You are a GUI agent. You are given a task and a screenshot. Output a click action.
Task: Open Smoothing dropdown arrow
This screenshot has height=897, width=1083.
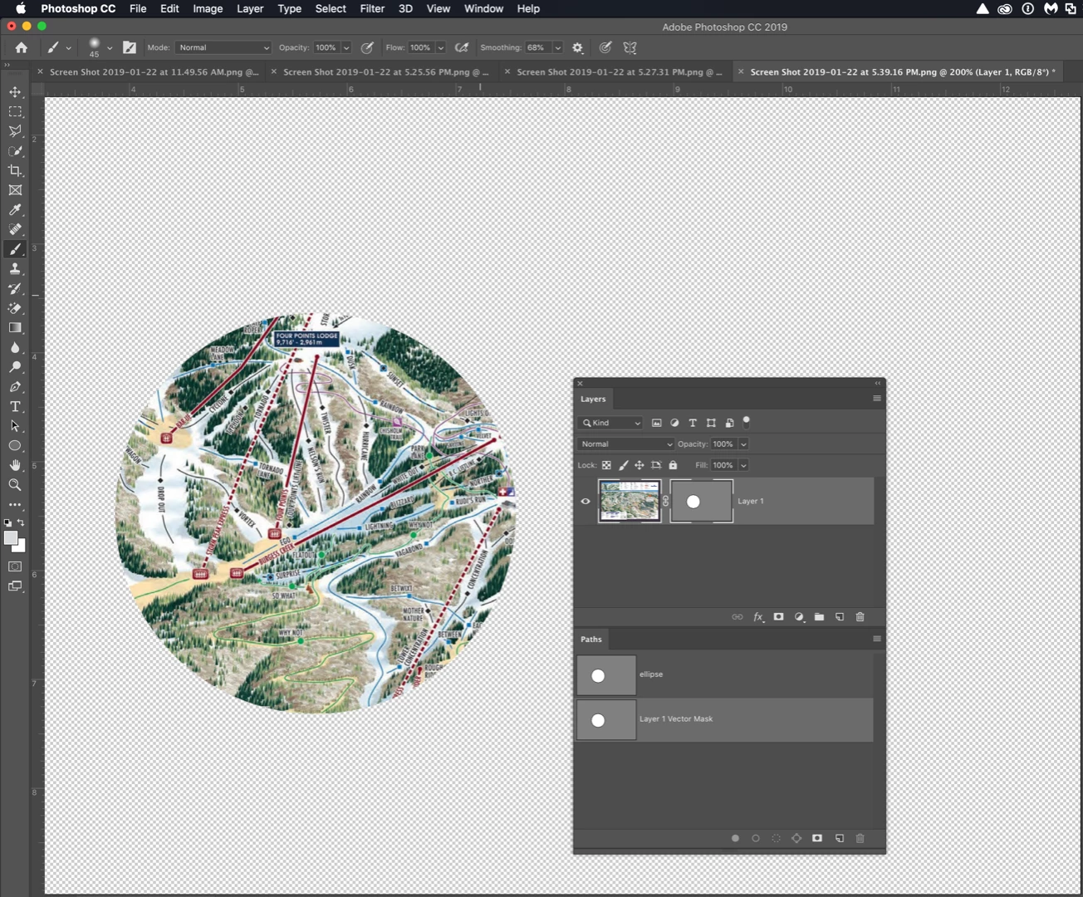click(558, 48)
